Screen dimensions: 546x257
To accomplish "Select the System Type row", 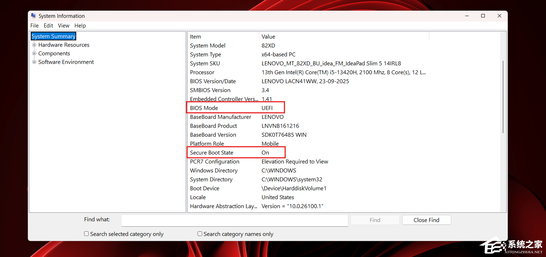I will [x=308, y=55].
